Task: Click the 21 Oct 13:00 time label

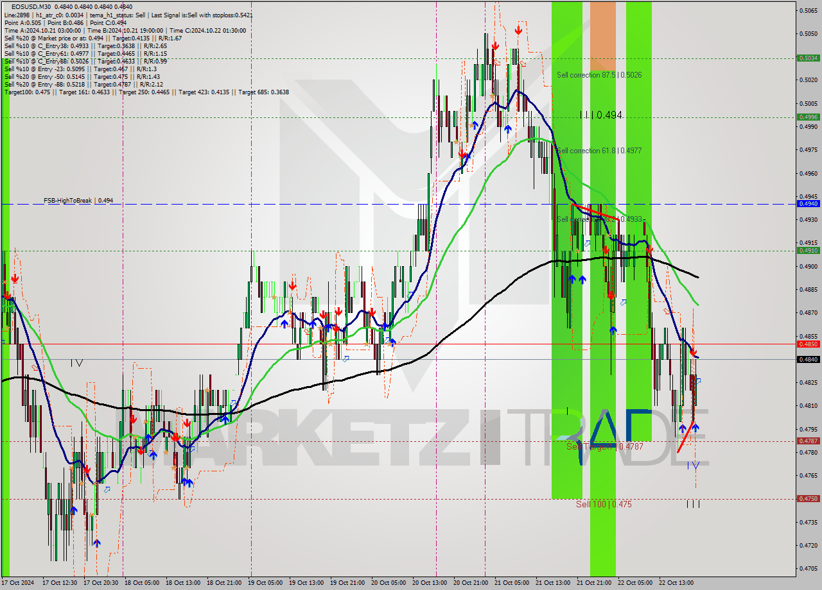Action: [x=553, y=583]
